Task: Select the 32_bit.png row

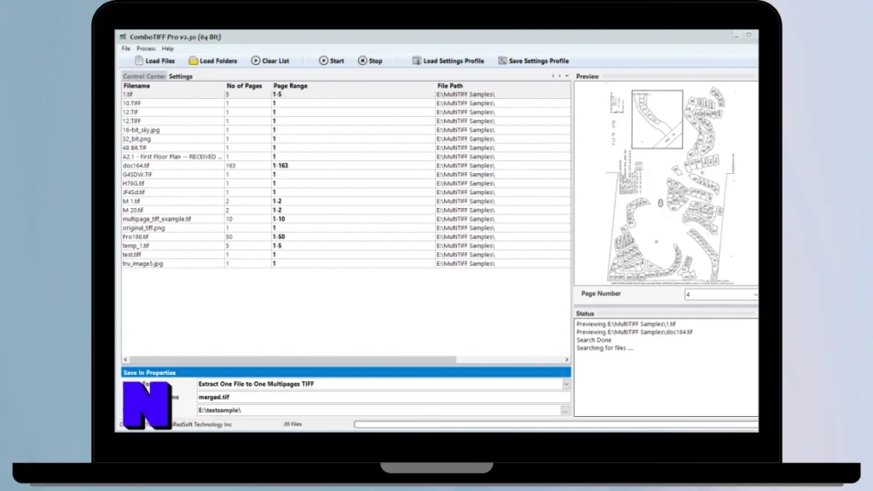Action: coord(346,139)
